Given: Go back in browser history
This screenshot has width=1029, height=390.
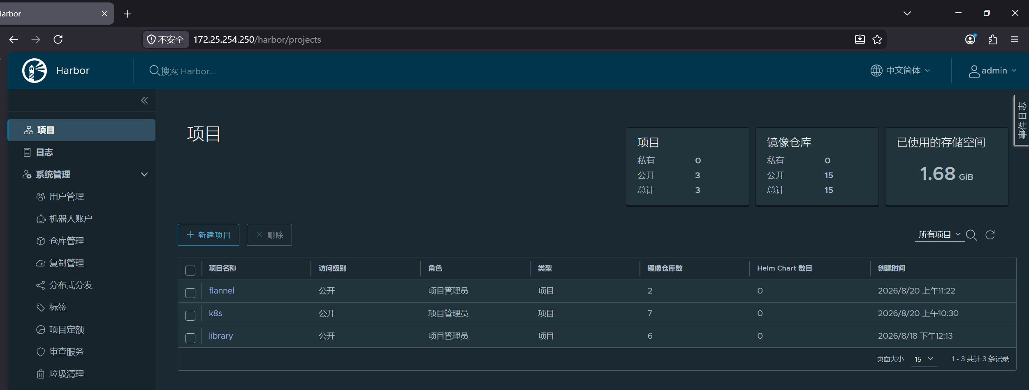Looking at the screenshot, I should click(x=14, y=39).
